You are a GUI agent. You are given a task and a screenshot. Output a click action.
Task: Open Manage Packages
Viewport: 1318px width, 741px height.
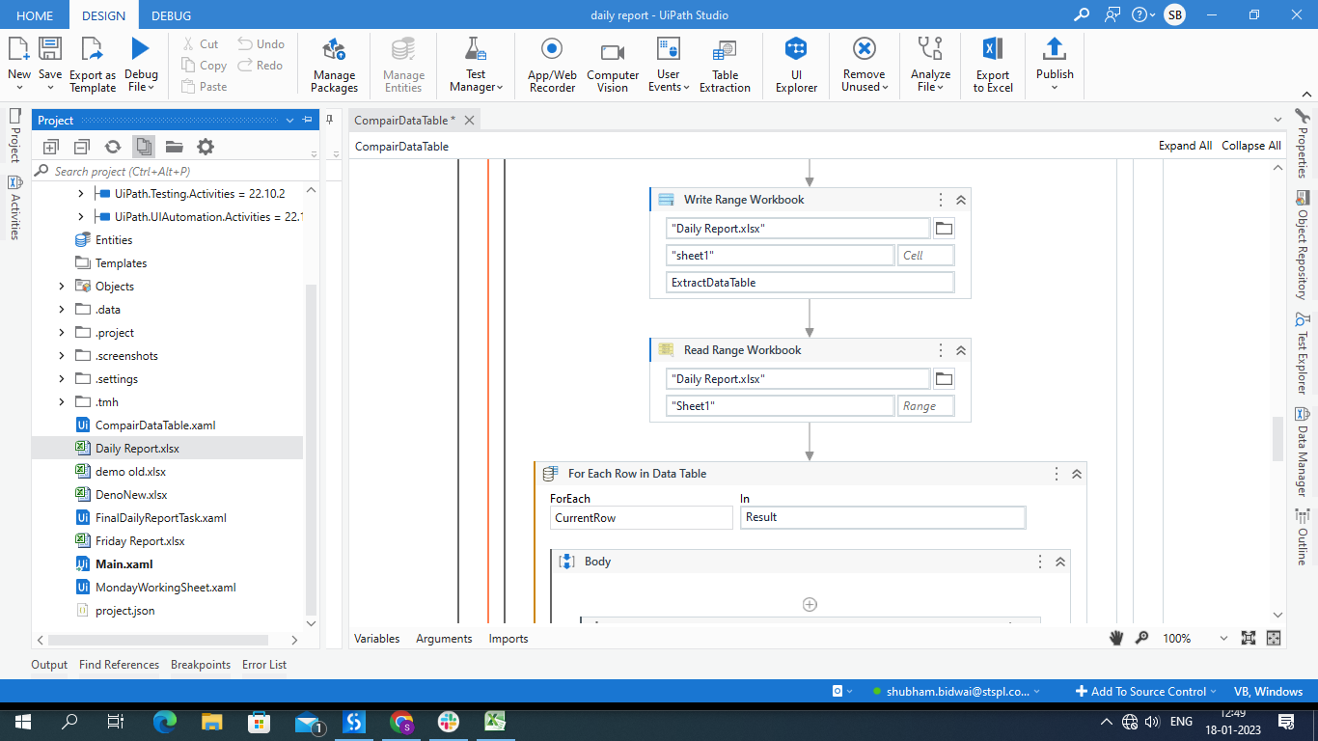(x=334, y=49)
